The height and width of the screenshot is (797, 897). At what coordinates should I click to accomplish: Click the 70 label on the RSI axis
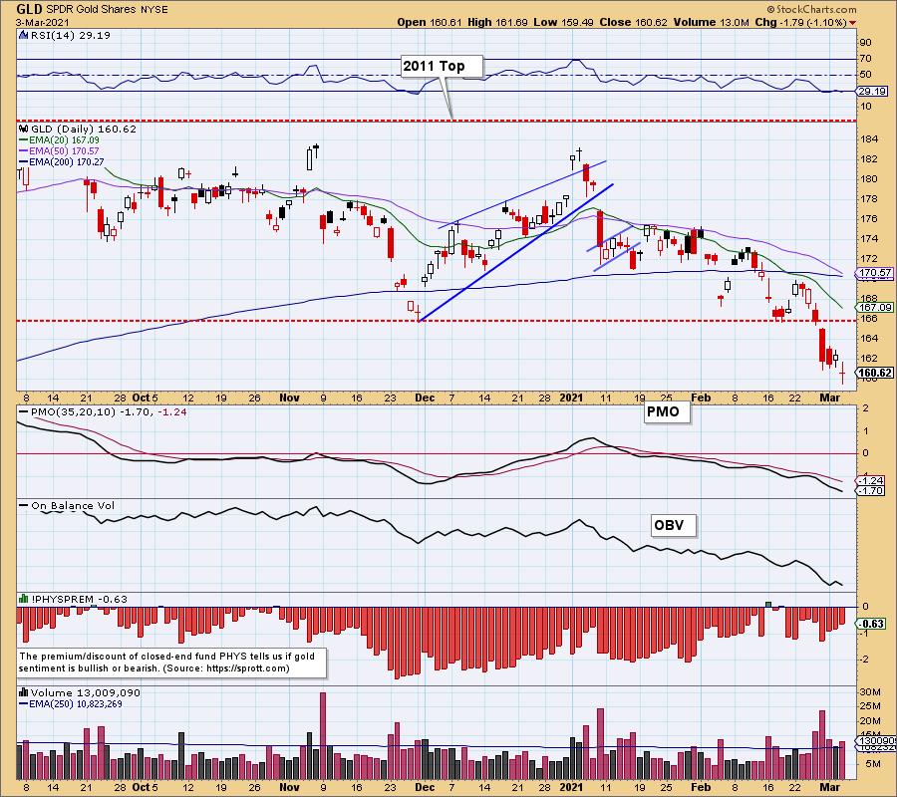(x=865, y=59)
